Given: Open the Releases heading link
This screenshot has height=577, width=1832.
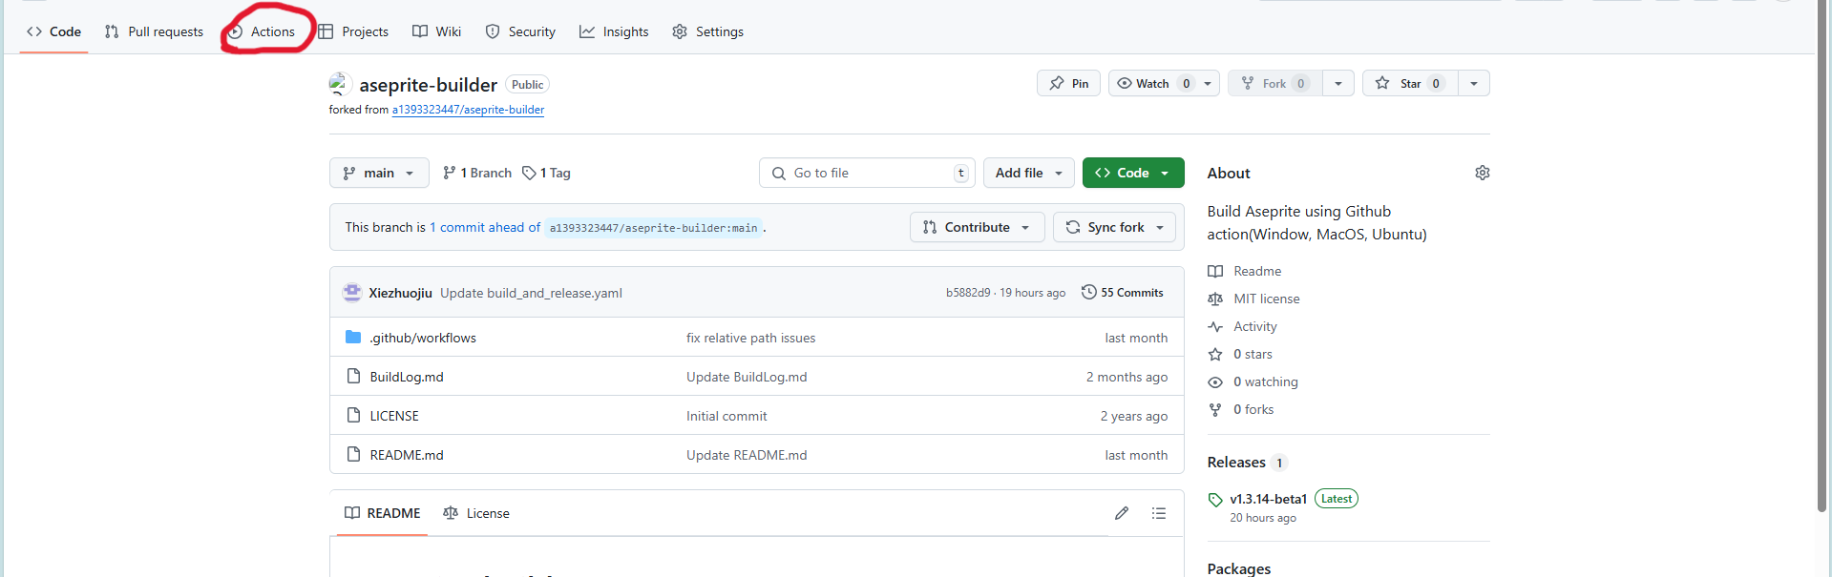Looking at the screenshot, I should click(x=1248, y=463).
